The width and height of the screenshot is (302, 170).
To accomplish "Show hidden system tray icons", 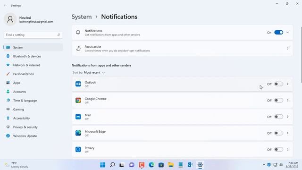I will tap(264, 165).
